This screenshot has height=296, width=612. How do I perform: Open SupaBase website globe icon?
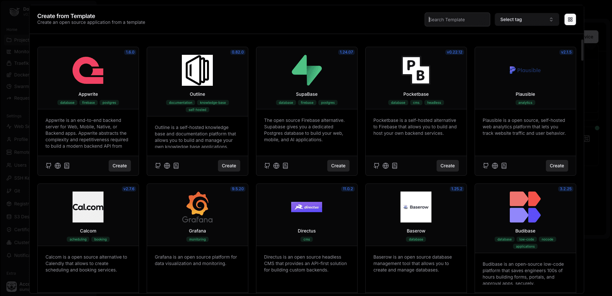pyautogui.click(x=276, y=166)
